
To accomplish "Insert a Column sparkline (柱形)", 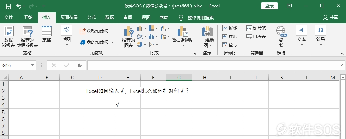I will pyautogui.click(x=230, y=36).
